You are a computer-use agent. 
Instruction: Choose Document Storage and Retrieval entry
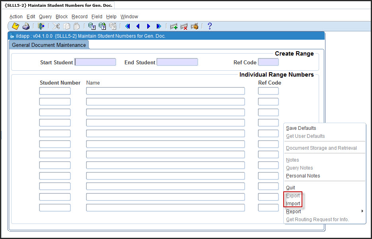(321, 148)
